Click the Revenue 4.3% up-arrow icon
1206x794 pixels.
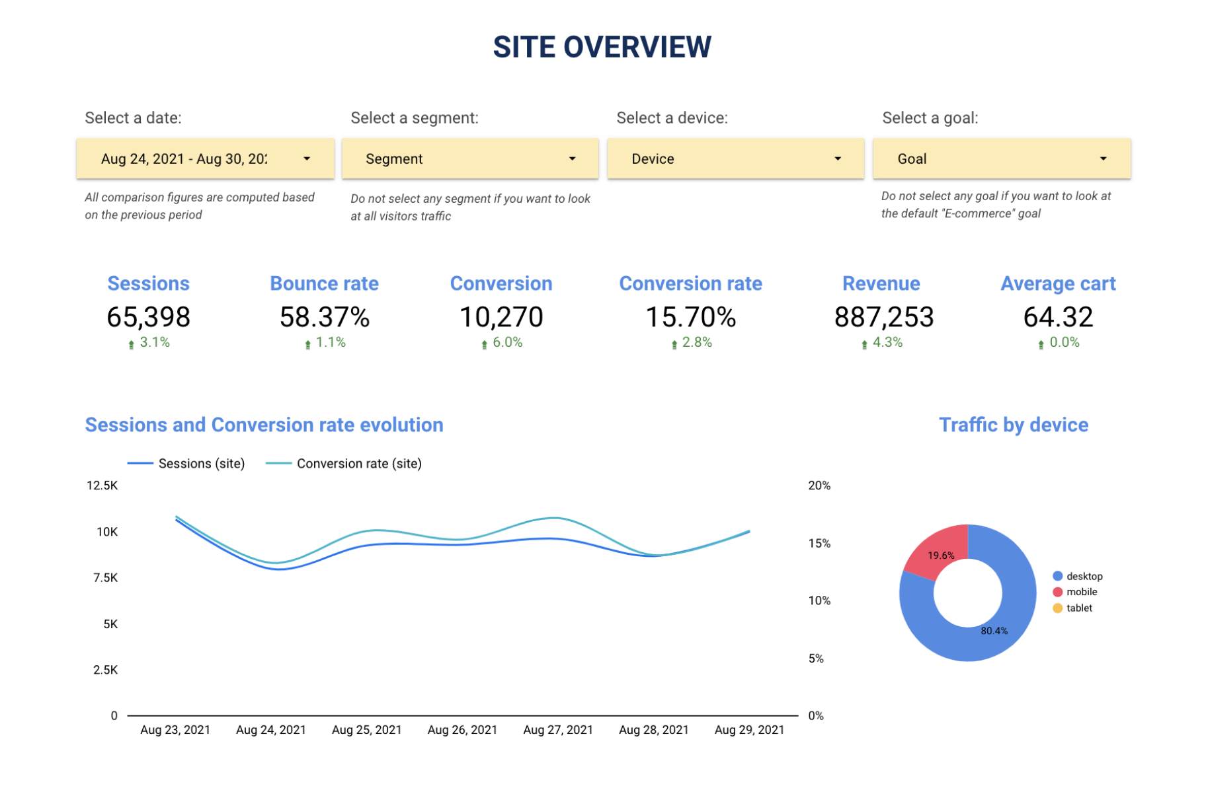coord(864,344)
